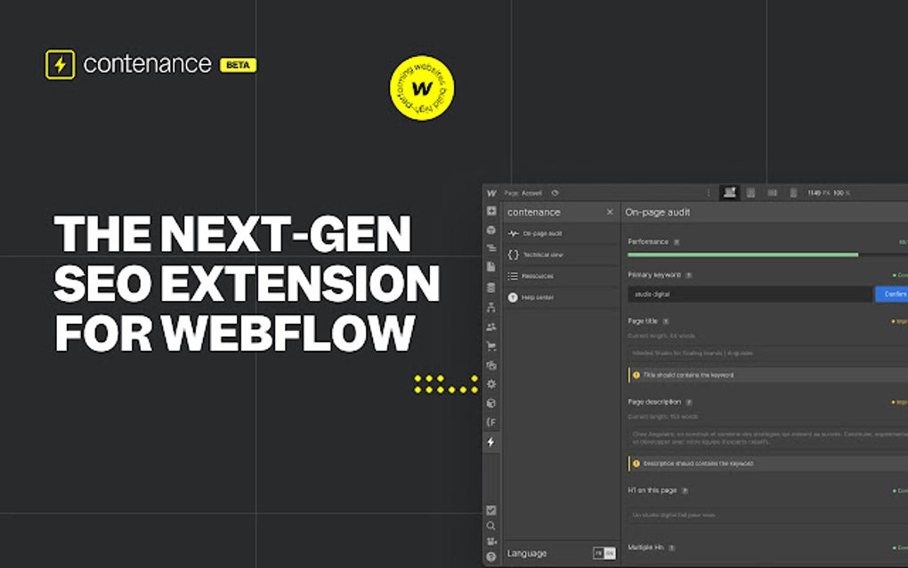Click the green Performance progress bar

743,255
